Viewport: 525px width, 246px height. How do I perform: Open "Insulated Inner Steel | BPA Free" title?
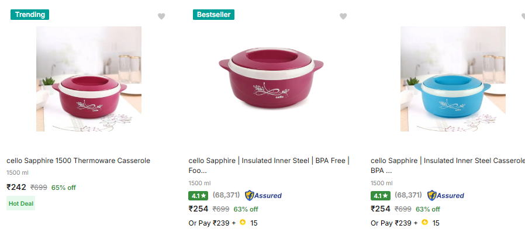coord(268,160)
